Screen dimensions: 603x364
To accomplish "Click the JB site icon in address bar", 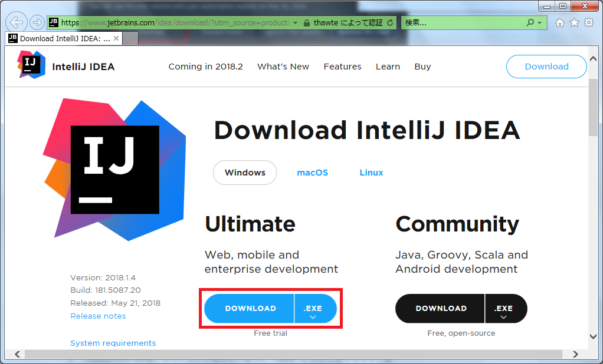I will (x=54, y=22).
